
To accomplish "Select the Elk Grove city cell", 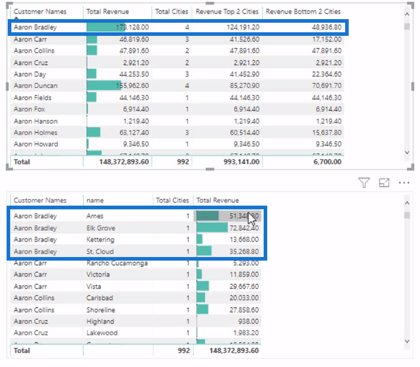I will 101,228.
